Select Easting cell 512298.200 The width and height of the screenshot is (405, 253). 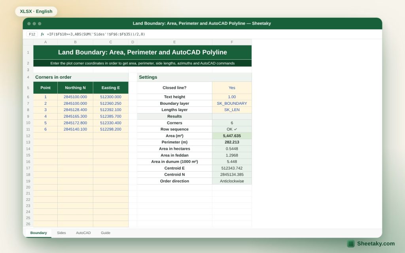(x=111, y=129)
